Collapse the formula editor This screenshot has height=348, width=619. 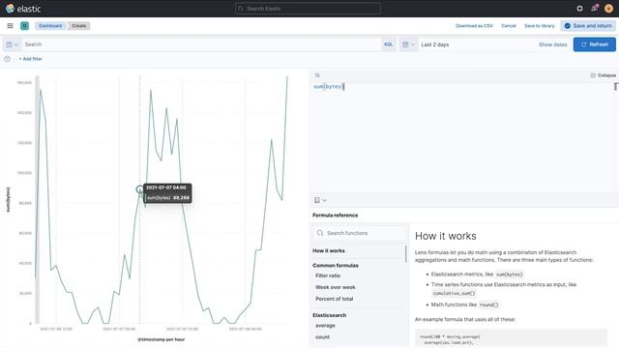point(603,75)
